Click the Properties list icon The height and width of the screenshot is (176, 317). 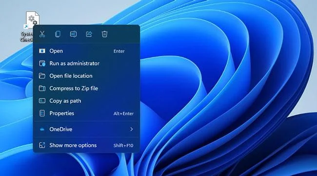[x=42, y=114]
